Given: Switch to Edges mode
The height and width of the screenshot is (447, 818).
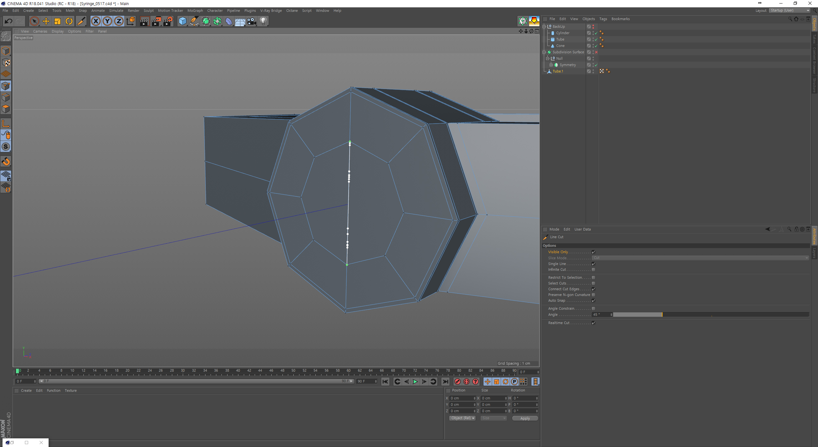Looking at the screenshot, I should click(x=6, y=97).
